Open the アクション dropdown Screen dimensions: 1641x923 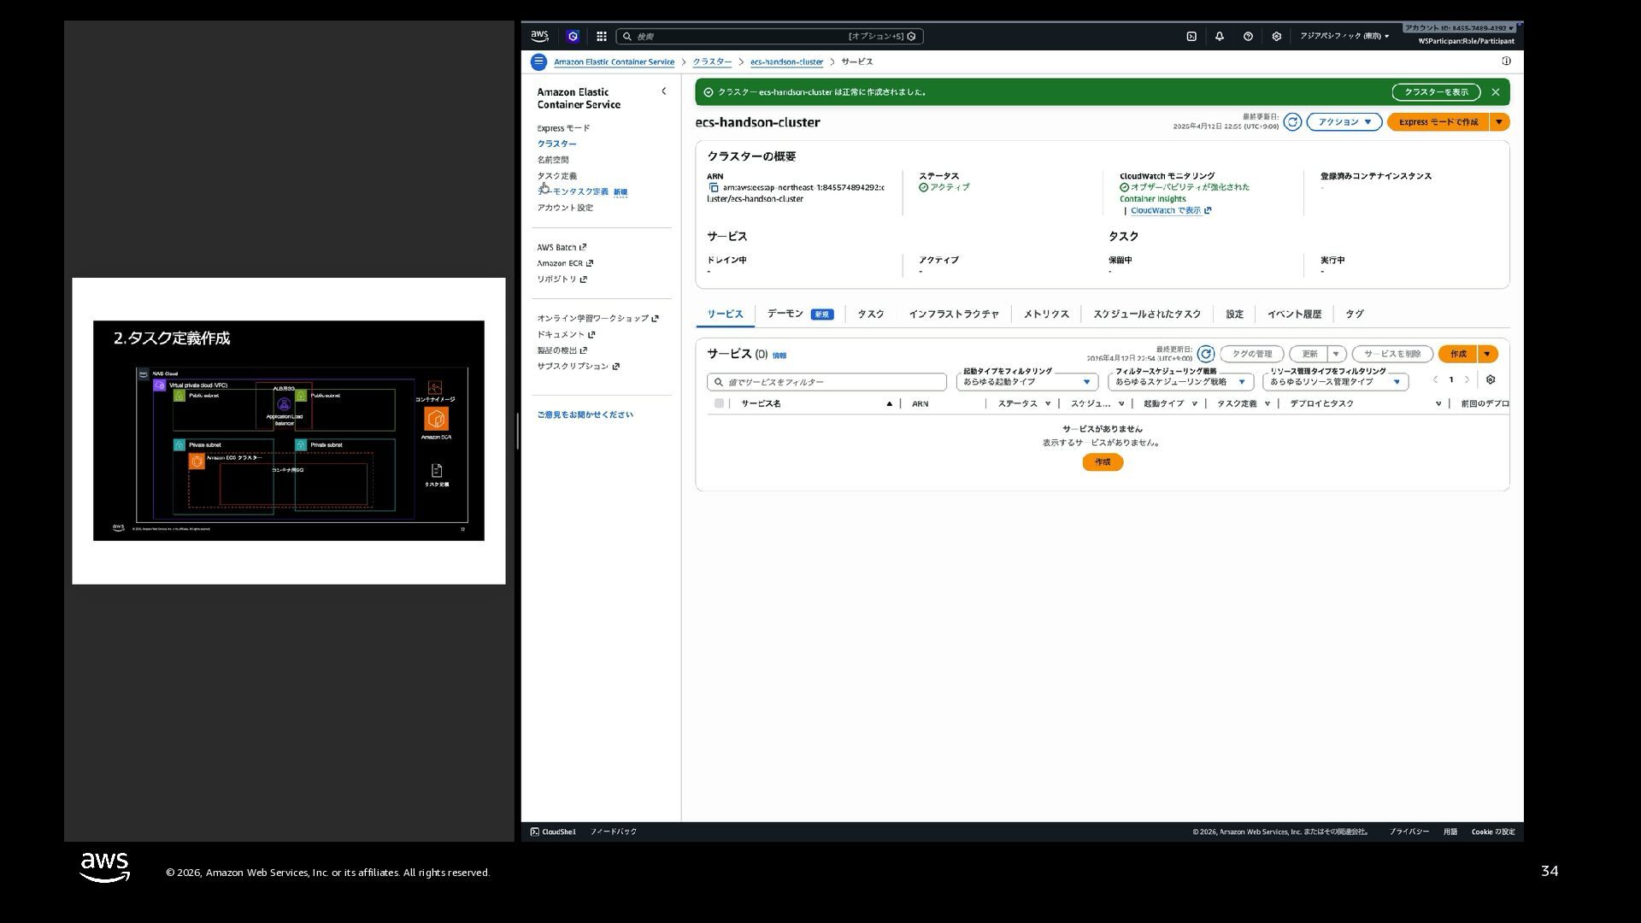(1344, 122)
